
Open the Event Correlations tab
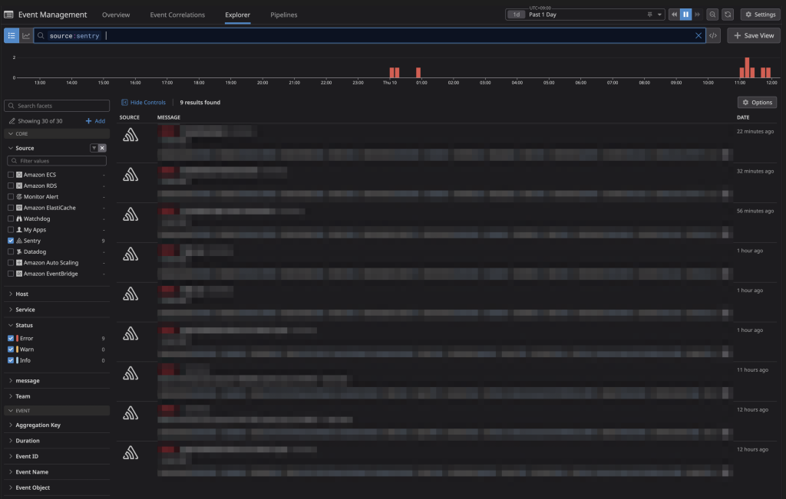(177, 15)
